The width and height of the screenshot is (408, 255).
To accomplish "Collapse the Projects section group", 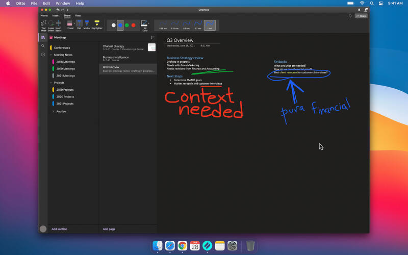I will (x=51, y=83).
